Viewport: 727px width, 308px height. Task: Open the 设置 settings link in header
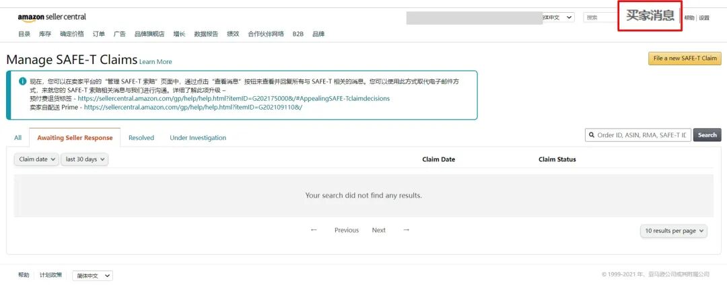tap(704, 18)
